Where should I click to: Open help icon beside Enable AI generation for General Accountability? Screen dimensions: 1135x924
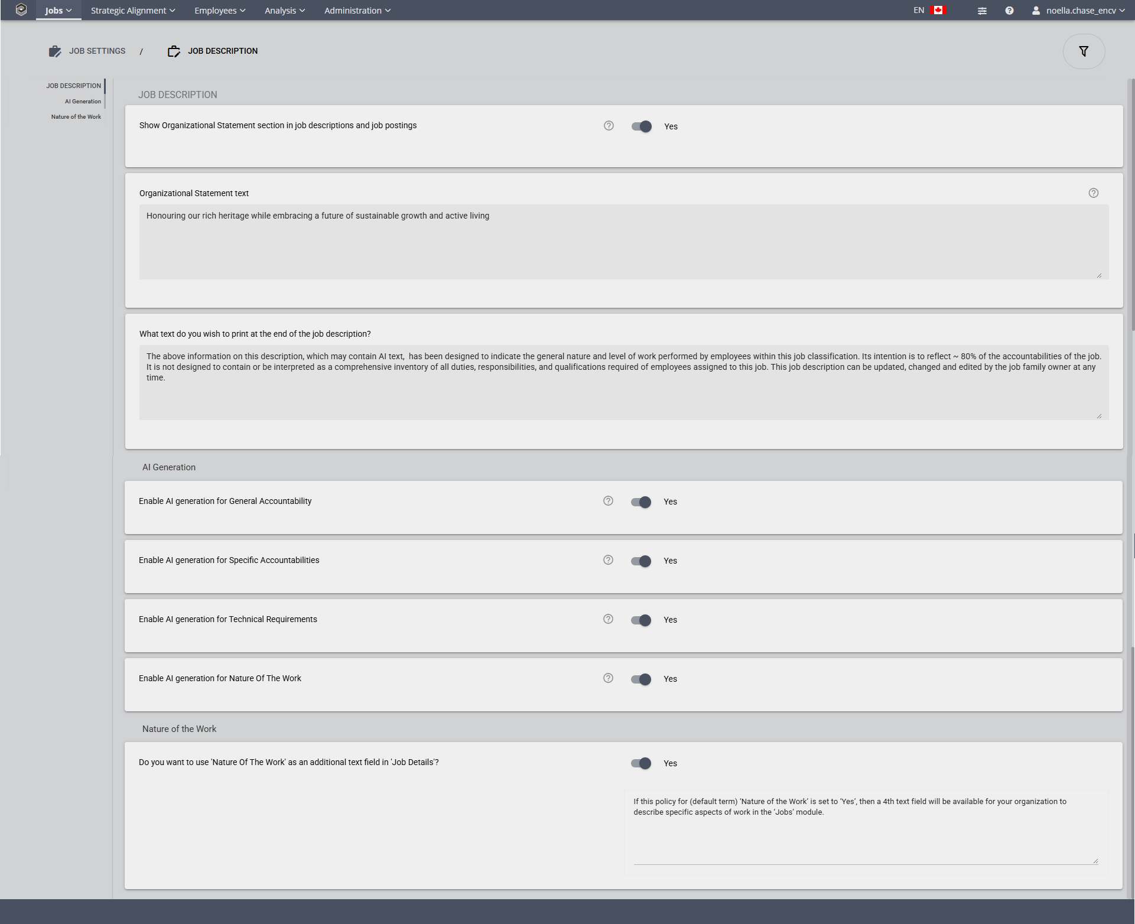[x=608, y=501]
